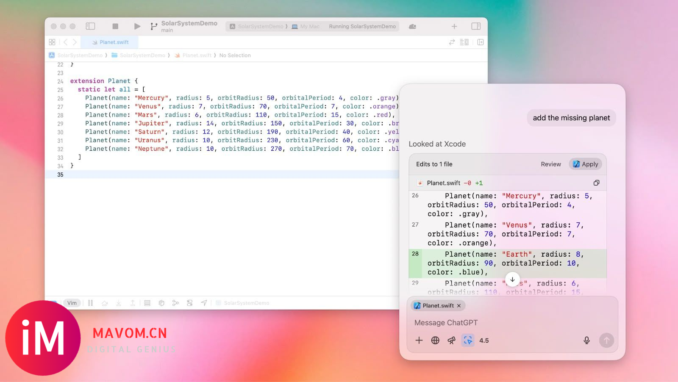Screen dimensions: 678x382
Task: Open No Selection symbol menu
Action: (235, 55)
